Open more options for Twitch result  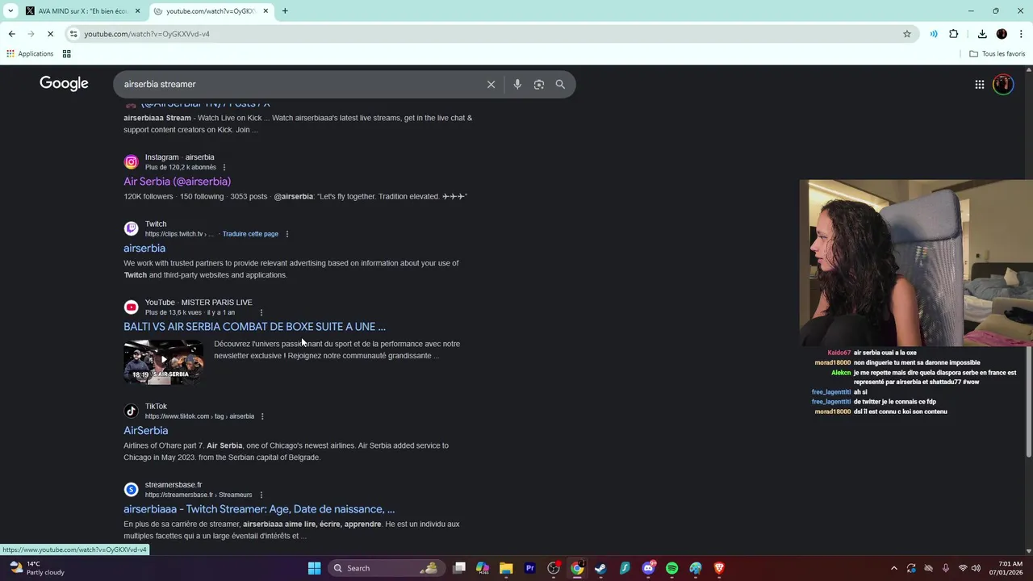click(x=287, y=234)
